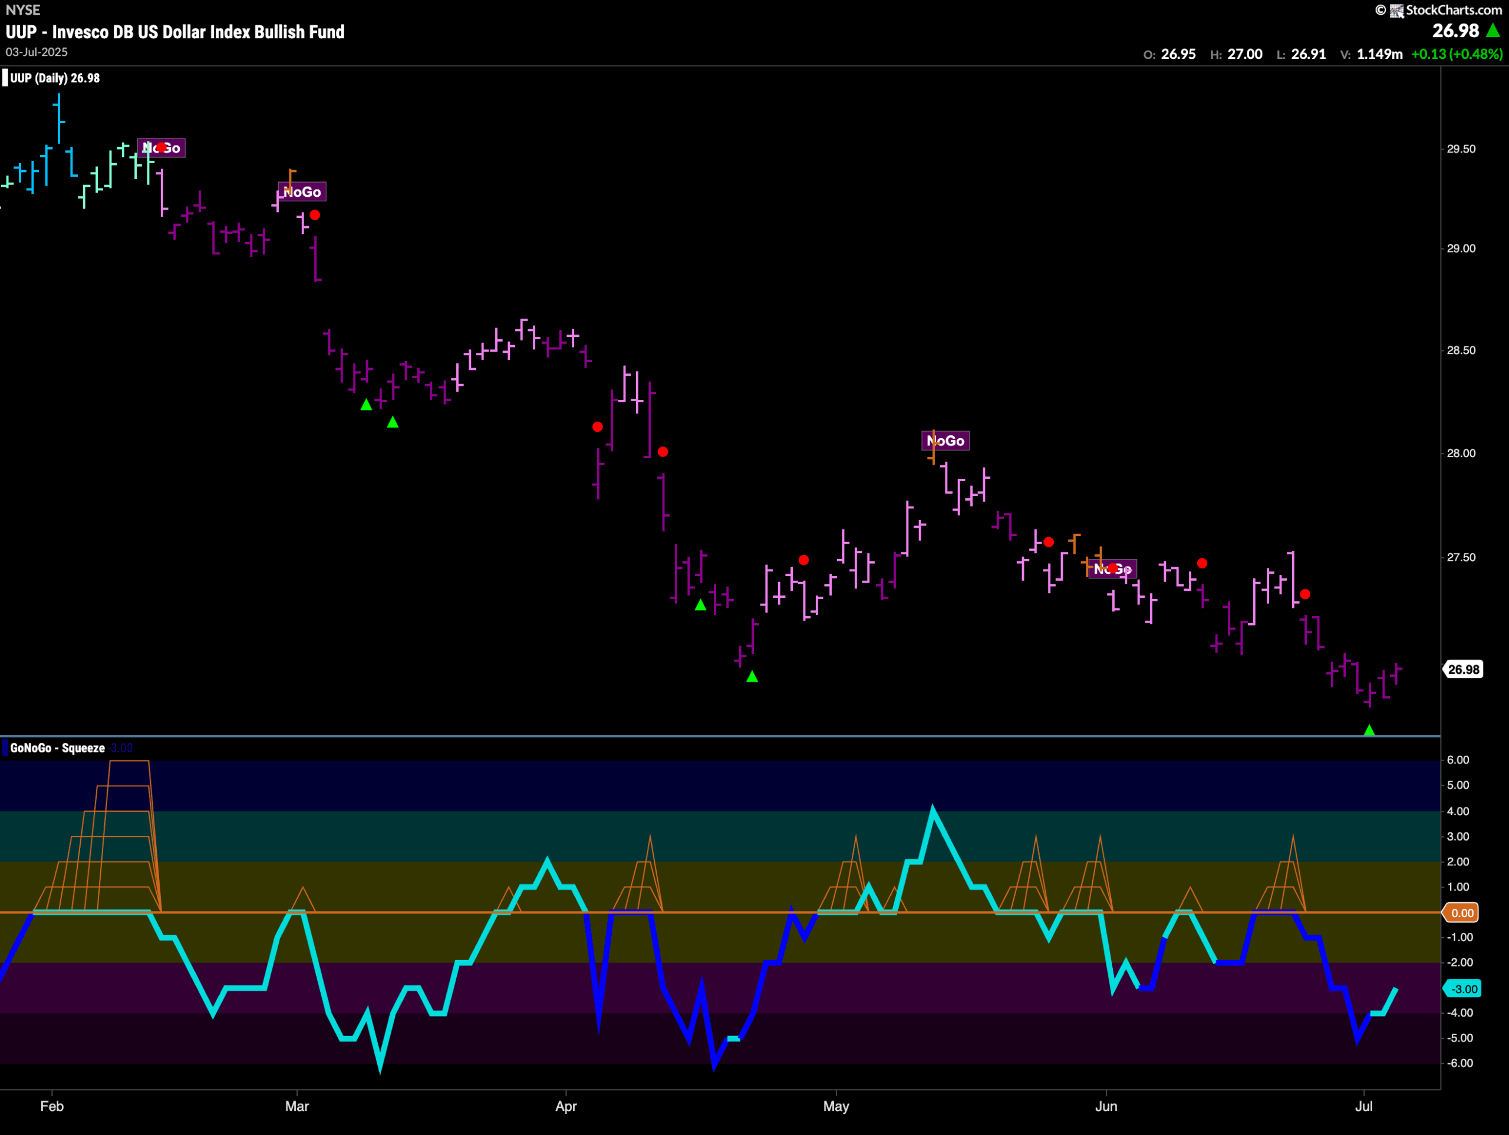This screenshot has height=1135, width=1509.
Task: Click the StockCharts.com logo icon
Action: (1396, 10)
